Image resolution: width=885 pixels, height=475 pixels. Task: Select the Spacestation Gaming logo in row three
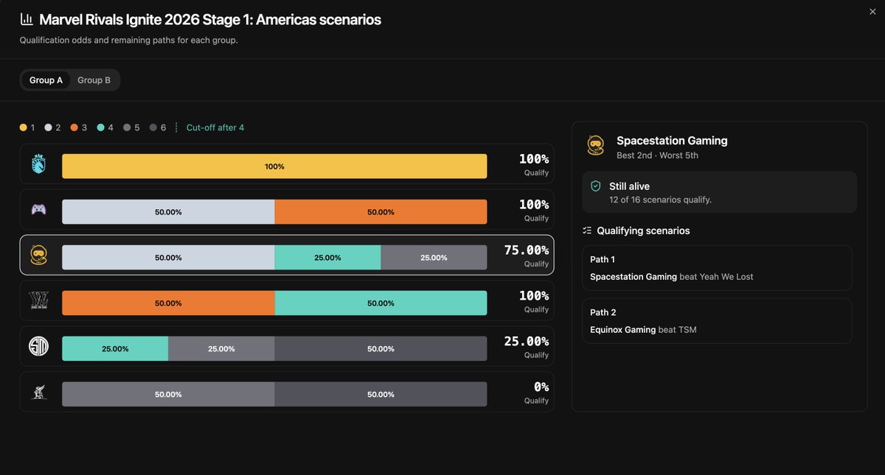38,255
